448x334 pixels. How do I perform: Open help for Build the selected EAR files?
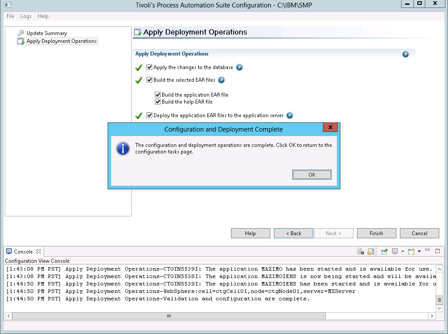point(221,80)
